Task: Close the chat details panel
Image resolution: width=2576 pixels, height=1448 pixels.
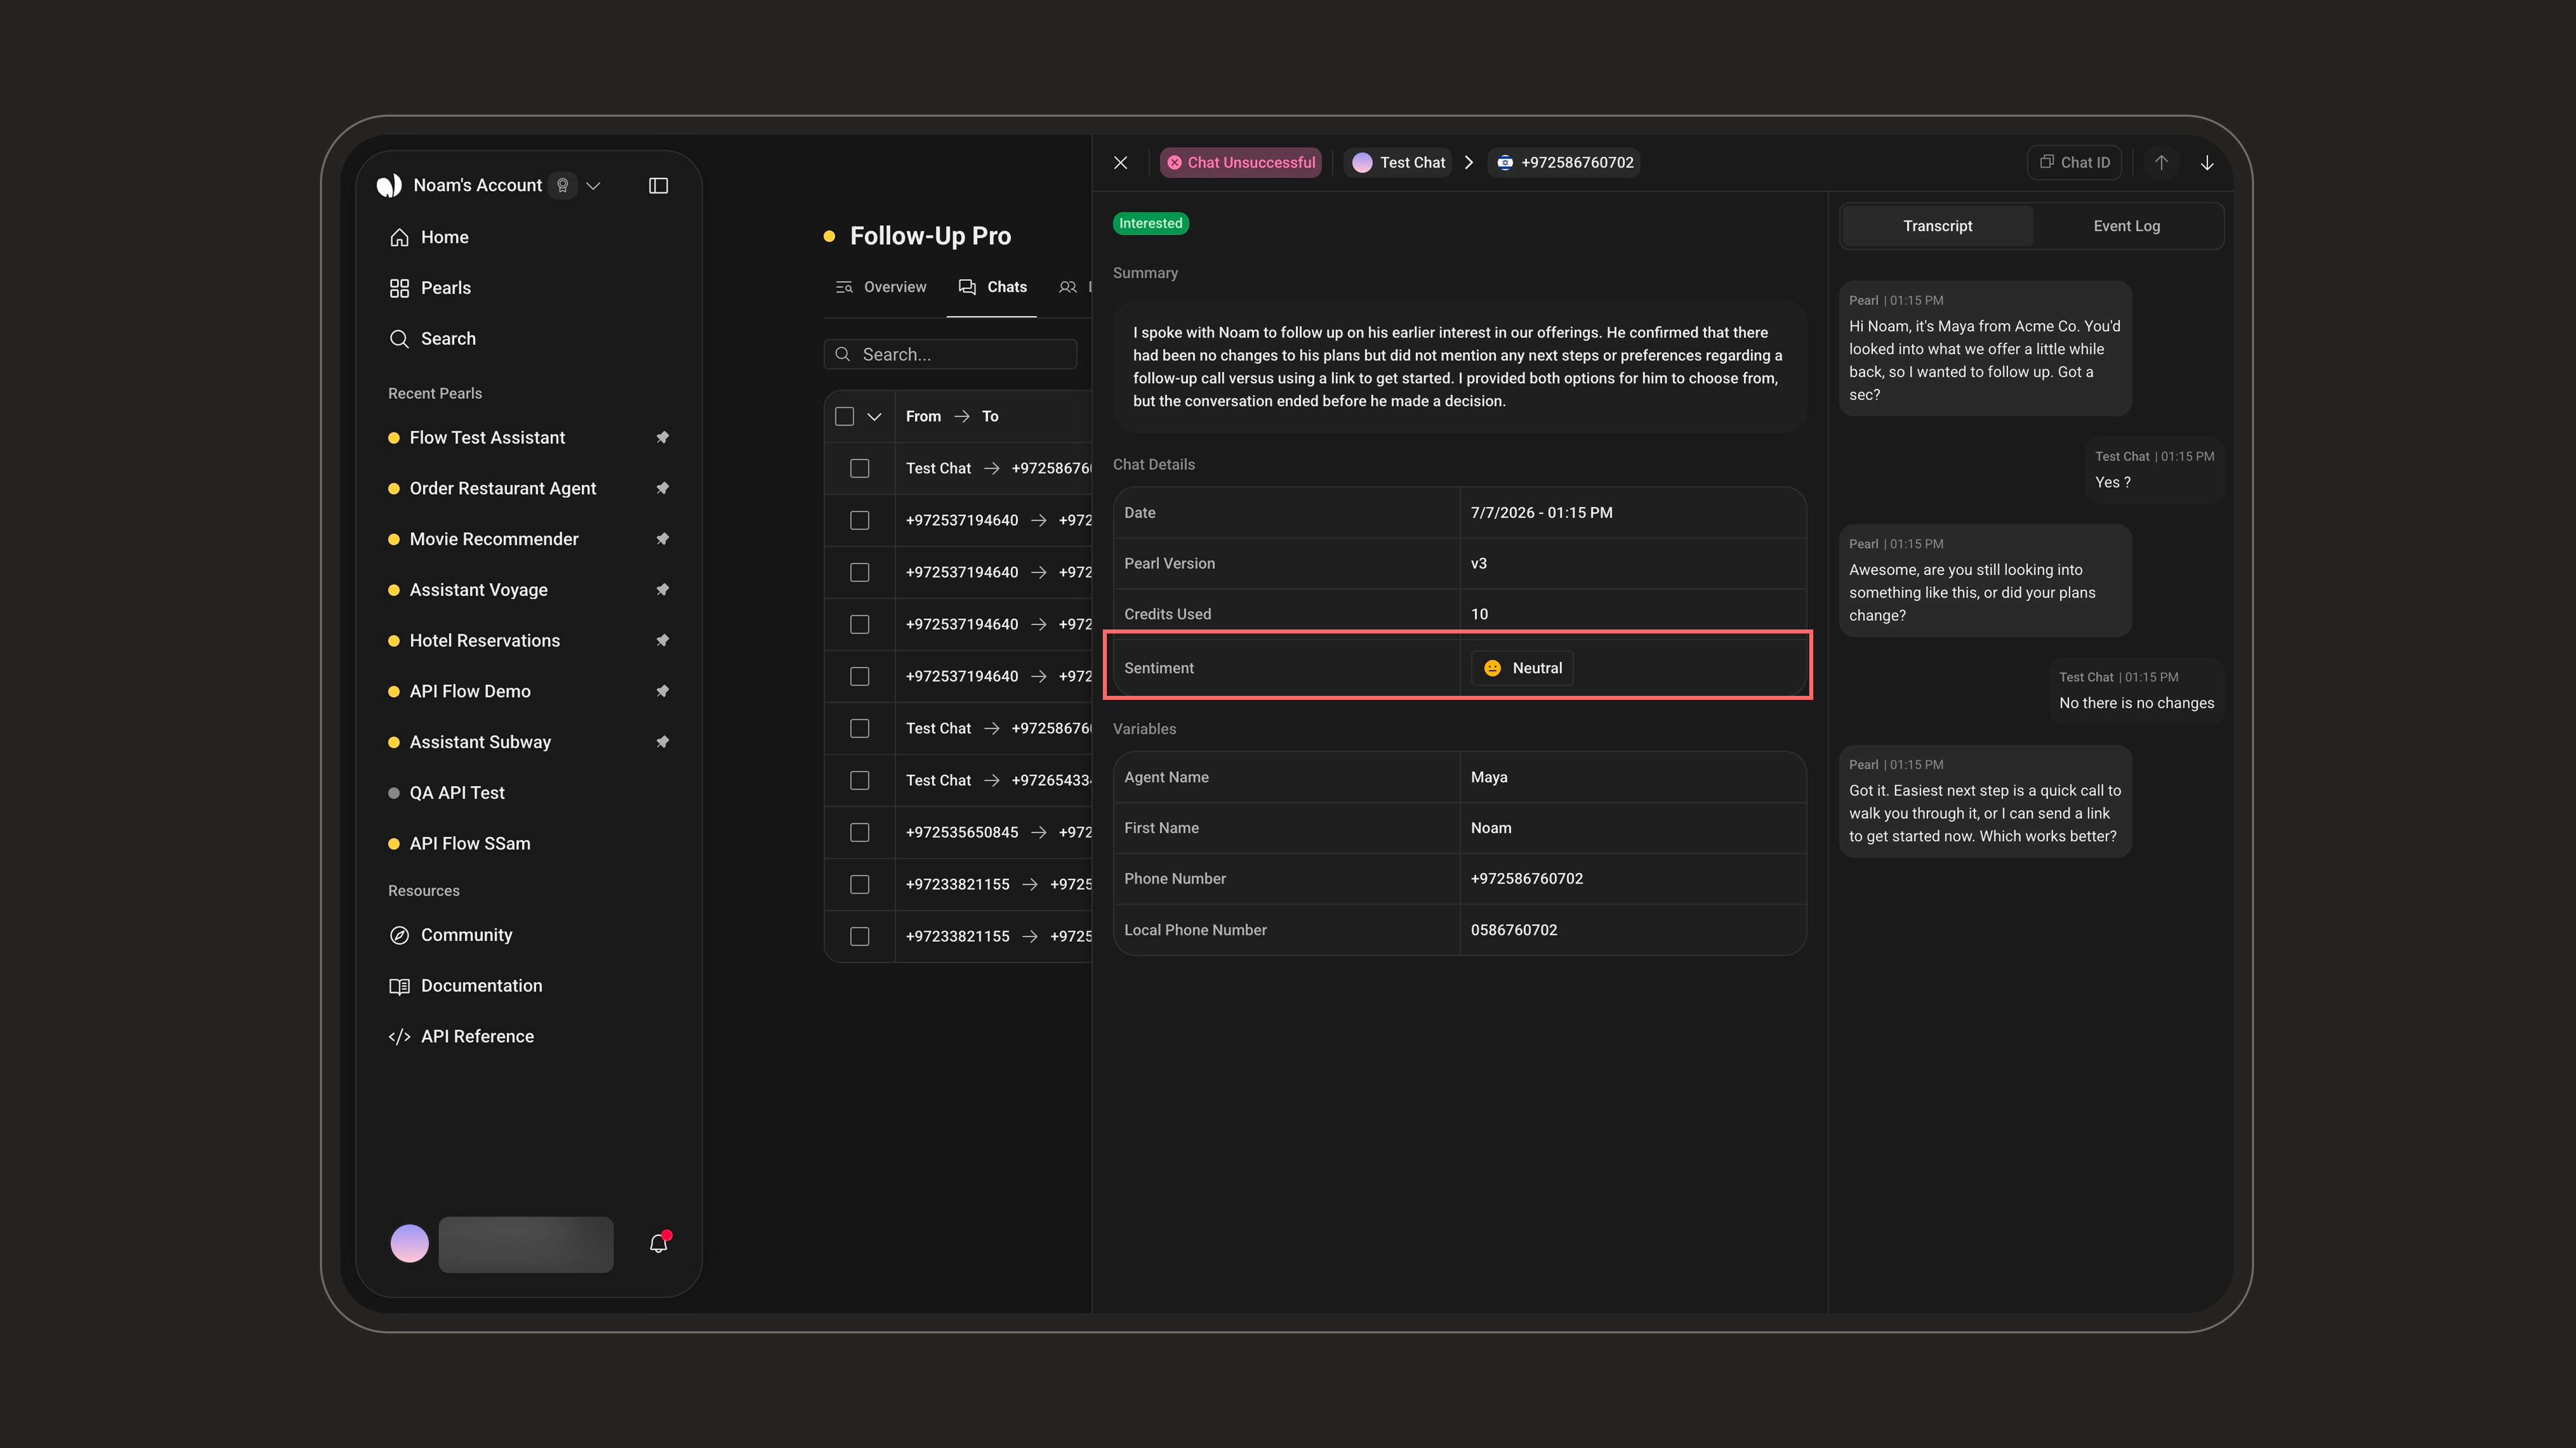Action: [x=1120, y=163]
